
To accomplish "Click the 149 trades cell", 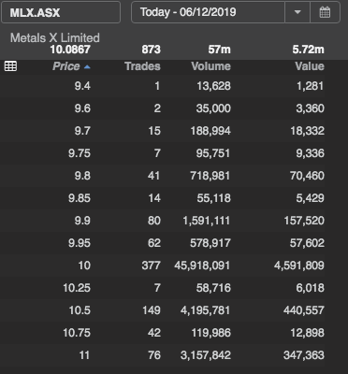I will tap(152, 310).
